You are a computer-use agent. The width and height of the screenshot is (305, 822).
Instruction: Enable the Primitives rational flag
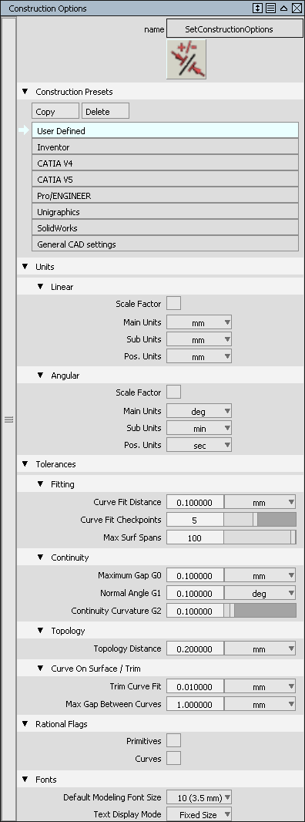pyautogui.click(x=173, y=741)
